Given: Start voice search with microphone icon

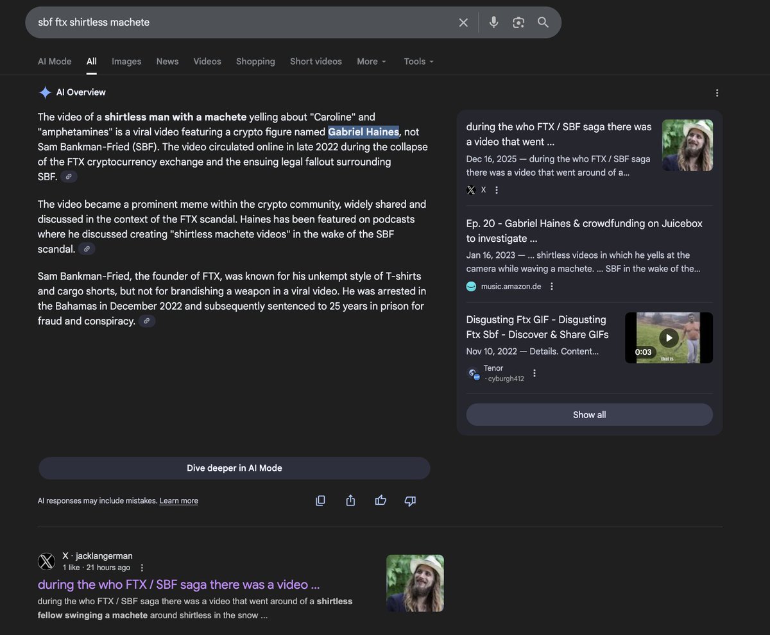Looking at the screenshot, I should (x=493, y=22).
